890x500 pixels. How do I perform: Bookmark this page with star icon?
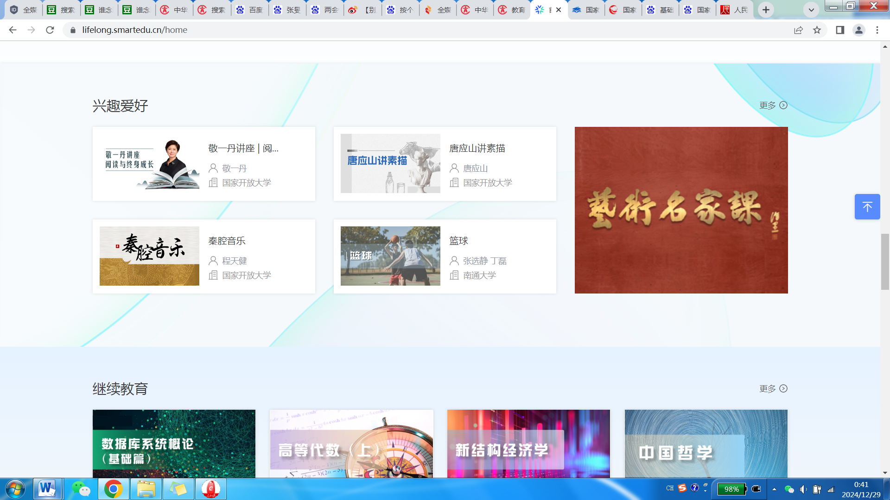(817, 30)
